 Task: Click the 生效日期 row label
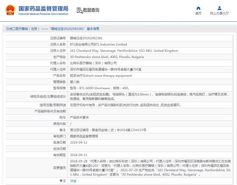point(60,149)
